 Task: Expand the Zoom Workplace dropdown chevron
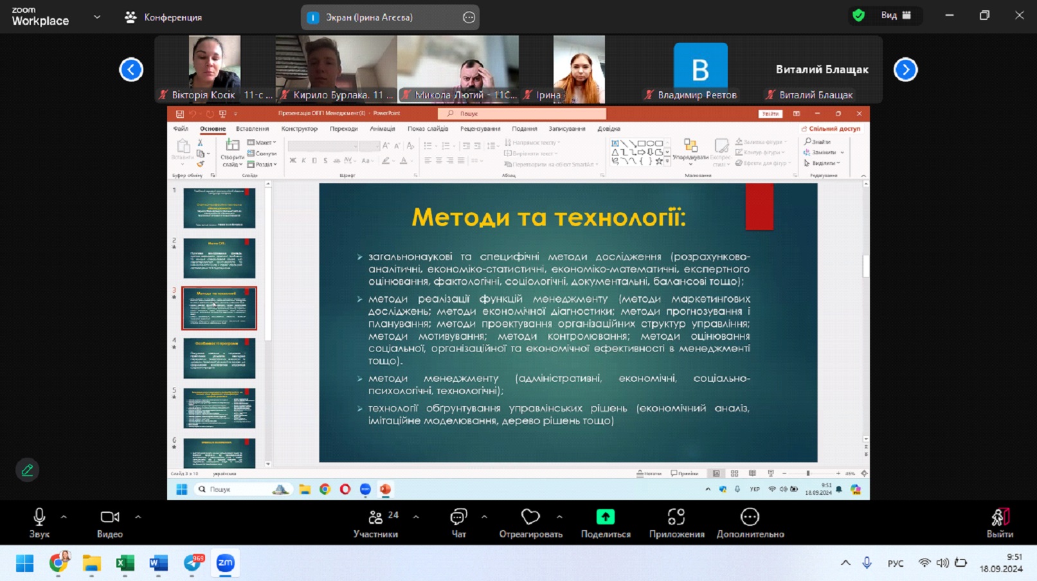[97, 17]
